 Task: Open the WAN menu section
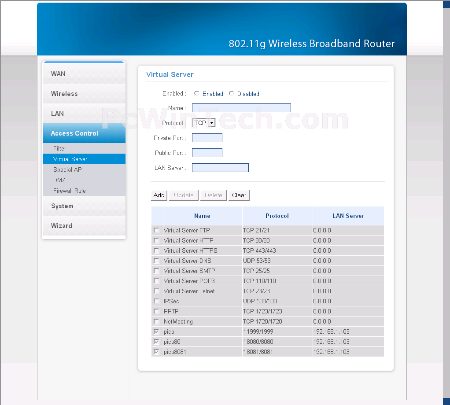84,74
